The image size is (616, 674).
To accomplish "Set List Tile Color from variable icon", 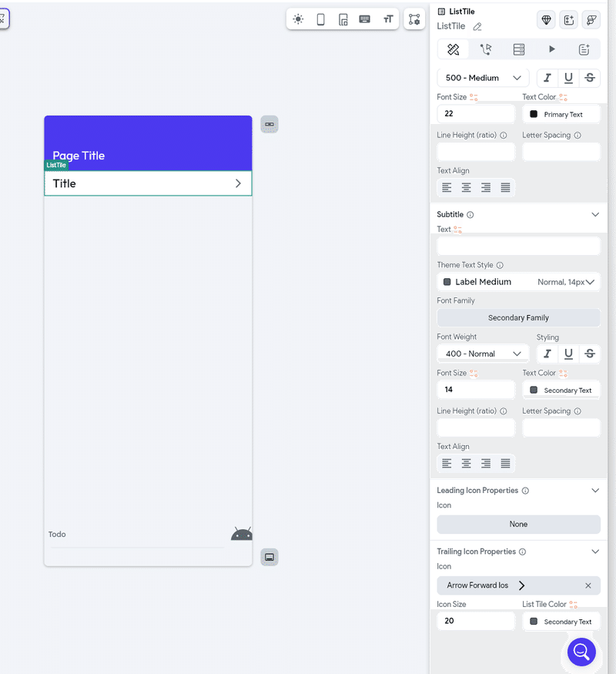I will (x=574, y=605).
